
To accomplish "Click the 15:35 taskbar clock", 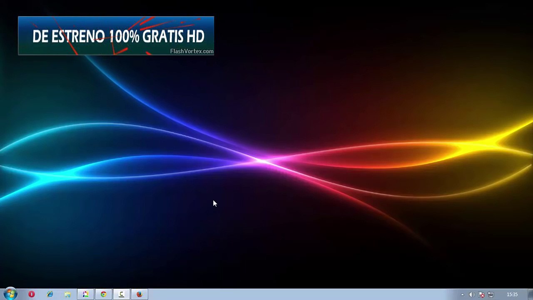I will click(512, 295).
